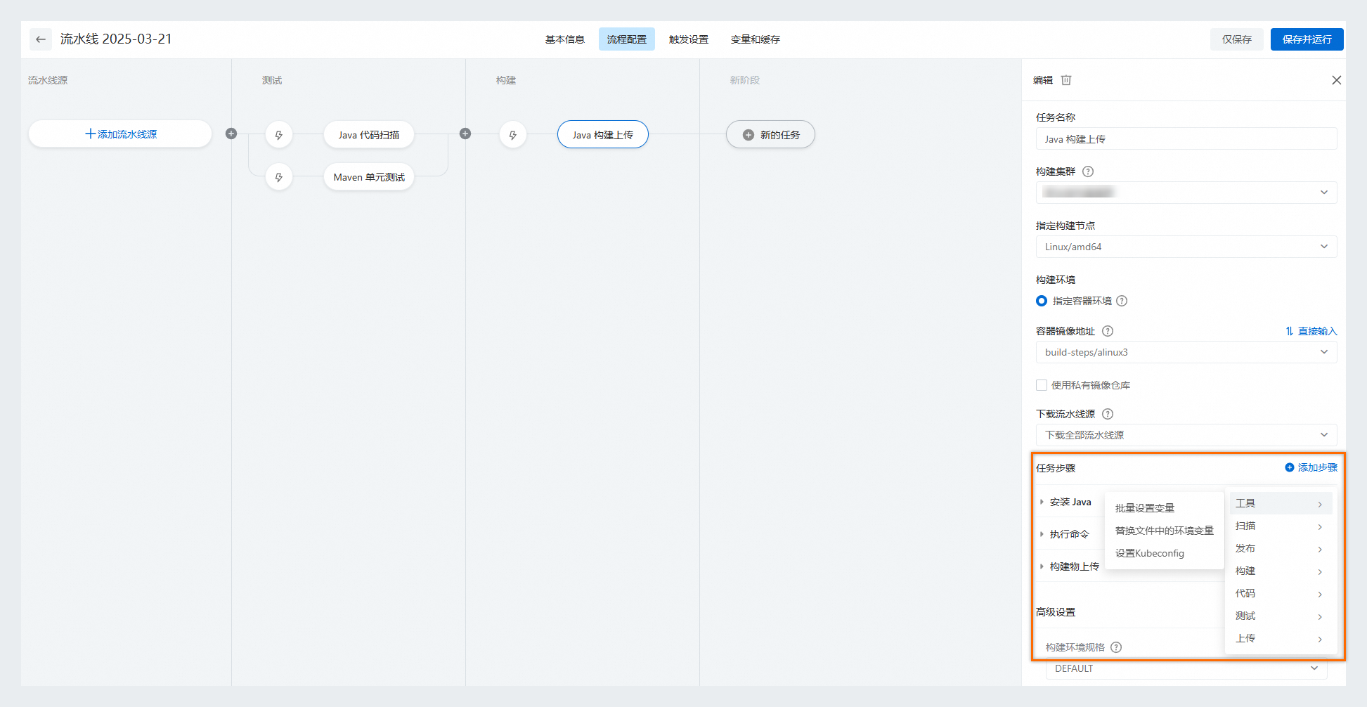Select the Maven 单元测试 task node
Viewport: 1367px width, 707px height.
coord(369,177)
